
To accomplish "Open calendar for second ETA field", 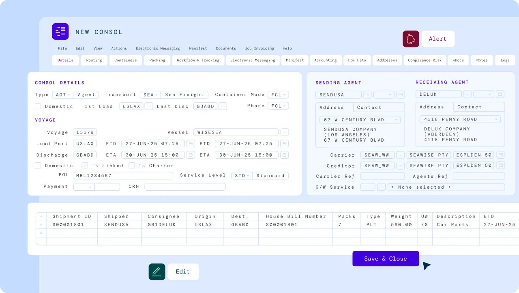I will pyautogui.click(x=284, y=155).
